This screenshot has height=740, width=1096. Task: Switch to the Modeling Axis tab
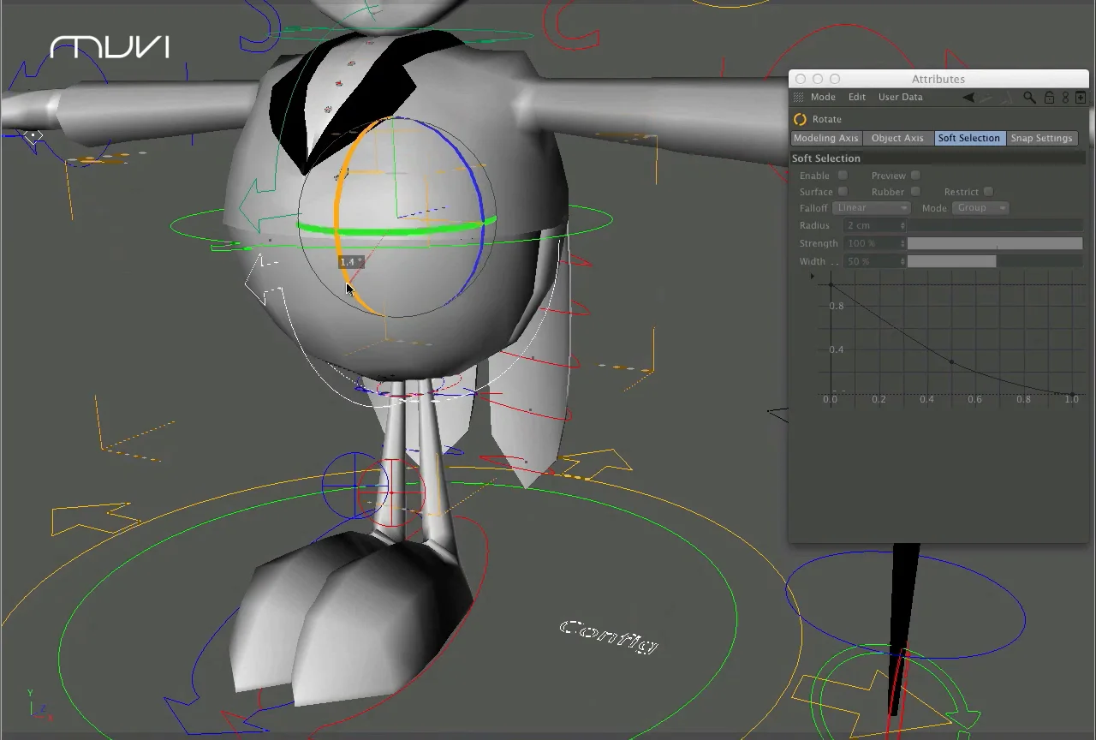click(825, 138)
